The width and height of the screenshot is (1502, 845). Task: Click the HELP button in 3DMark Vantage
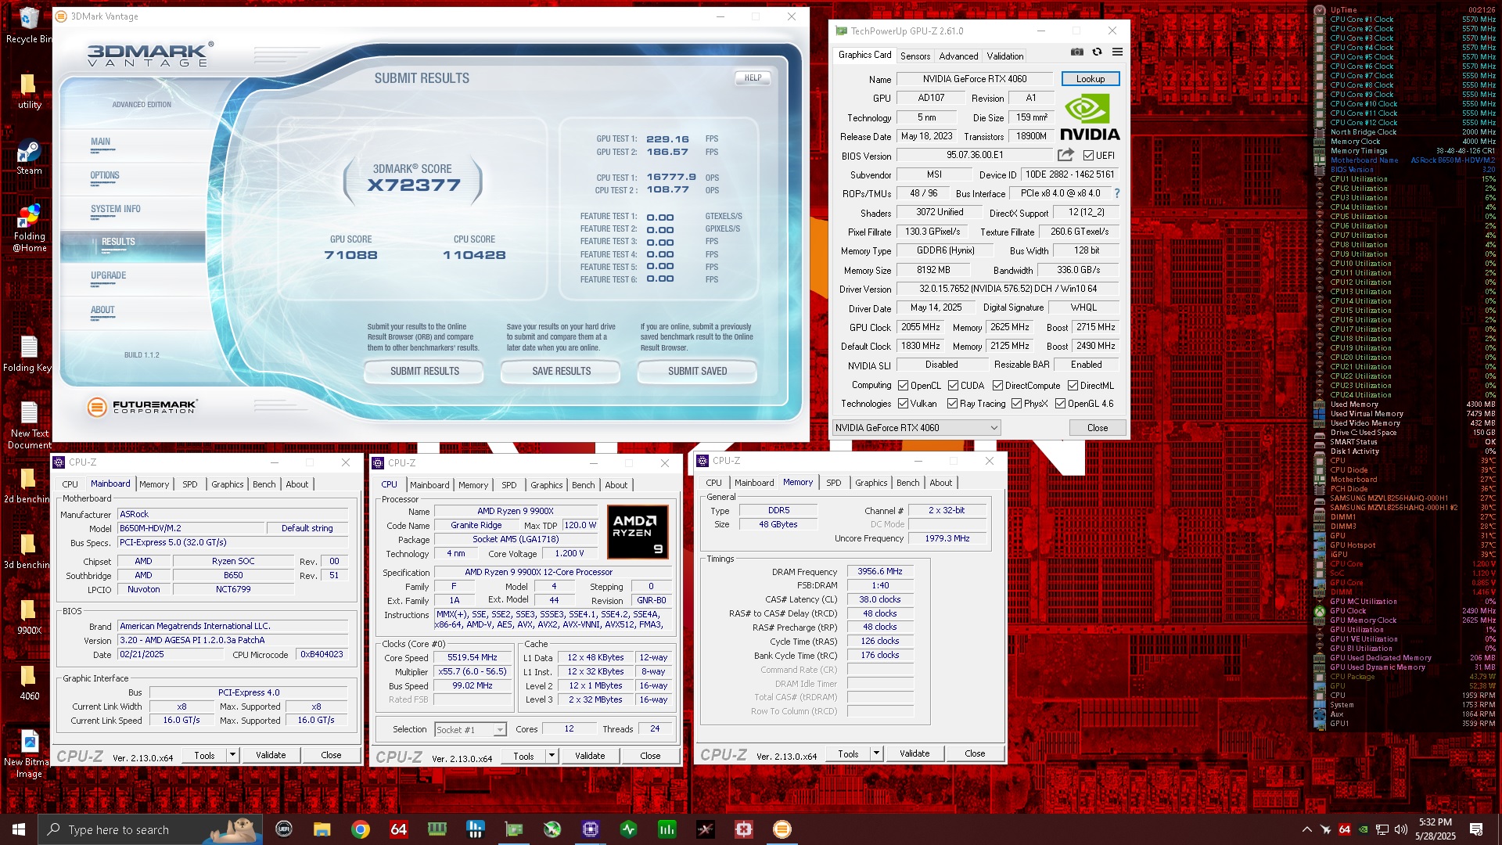point(753,77)
